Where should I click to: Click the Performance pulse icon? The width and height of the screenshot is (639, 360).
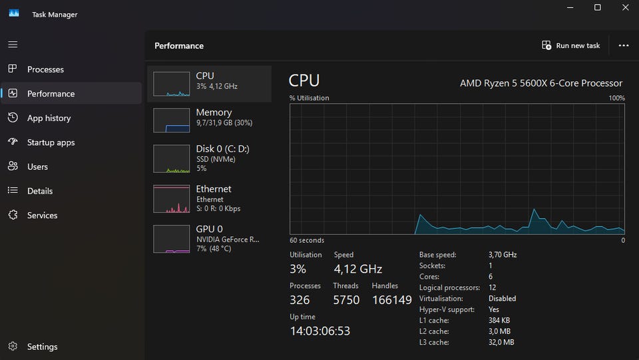(x=13, y=94)
